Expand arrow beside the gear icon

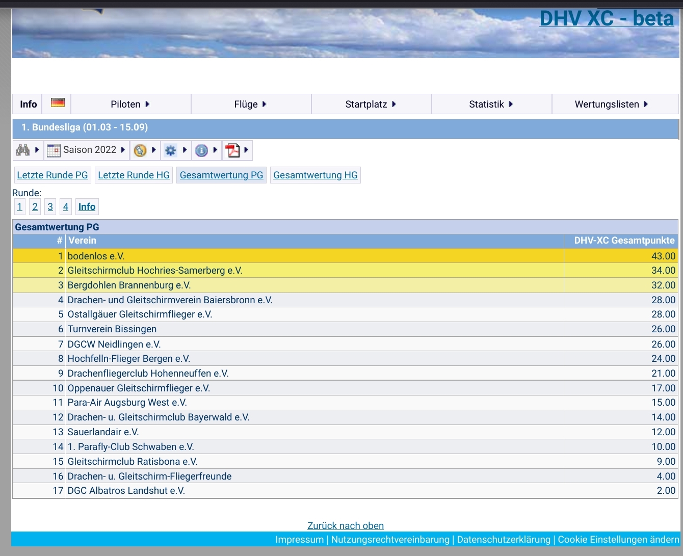coord(185,150)
